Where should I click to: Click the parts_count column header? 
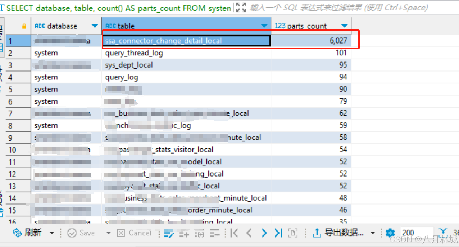coord(311,26)
